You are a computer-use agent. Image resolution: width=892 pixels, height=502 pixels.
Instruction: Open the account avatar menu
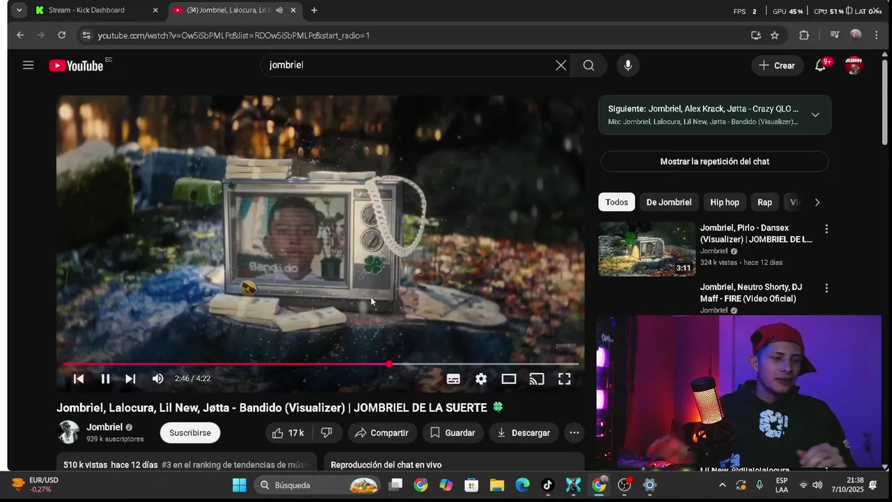tap(854, 66)
